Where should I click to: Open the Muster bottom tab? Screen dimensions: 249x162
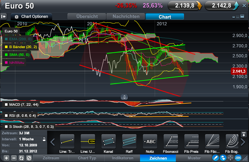(194, 158)
